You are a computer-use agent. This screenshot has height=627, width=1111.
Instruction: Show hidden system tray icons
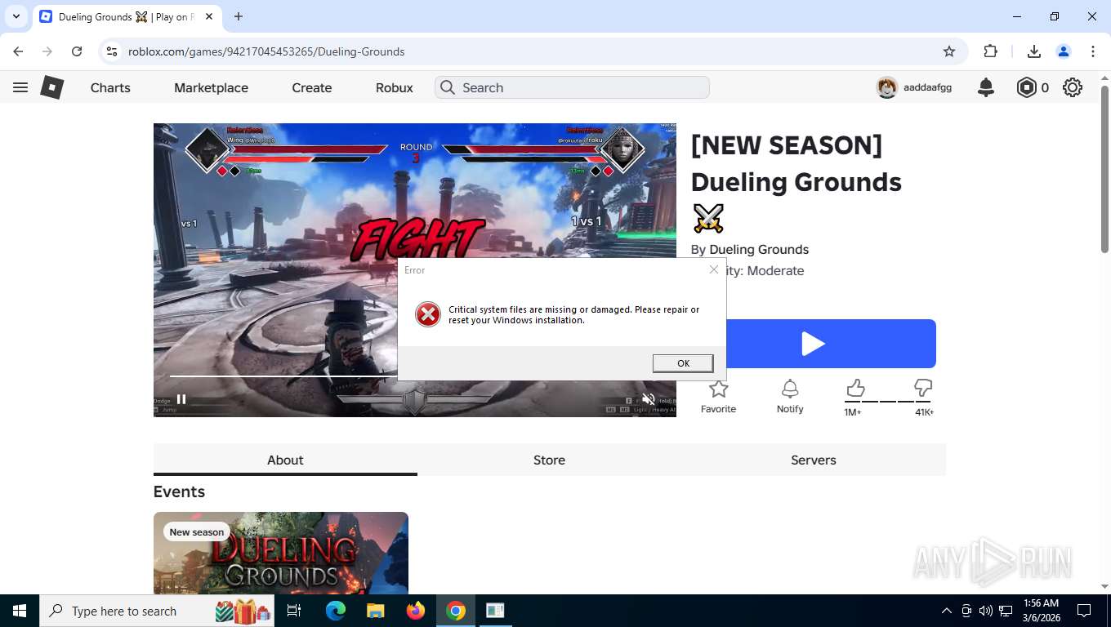pyautogui.click(x=947, y=611)
